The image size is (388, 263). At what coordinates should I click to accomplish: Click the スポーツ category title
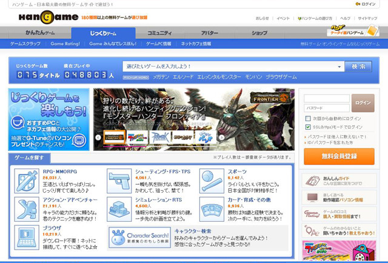(x=237, y=171)
